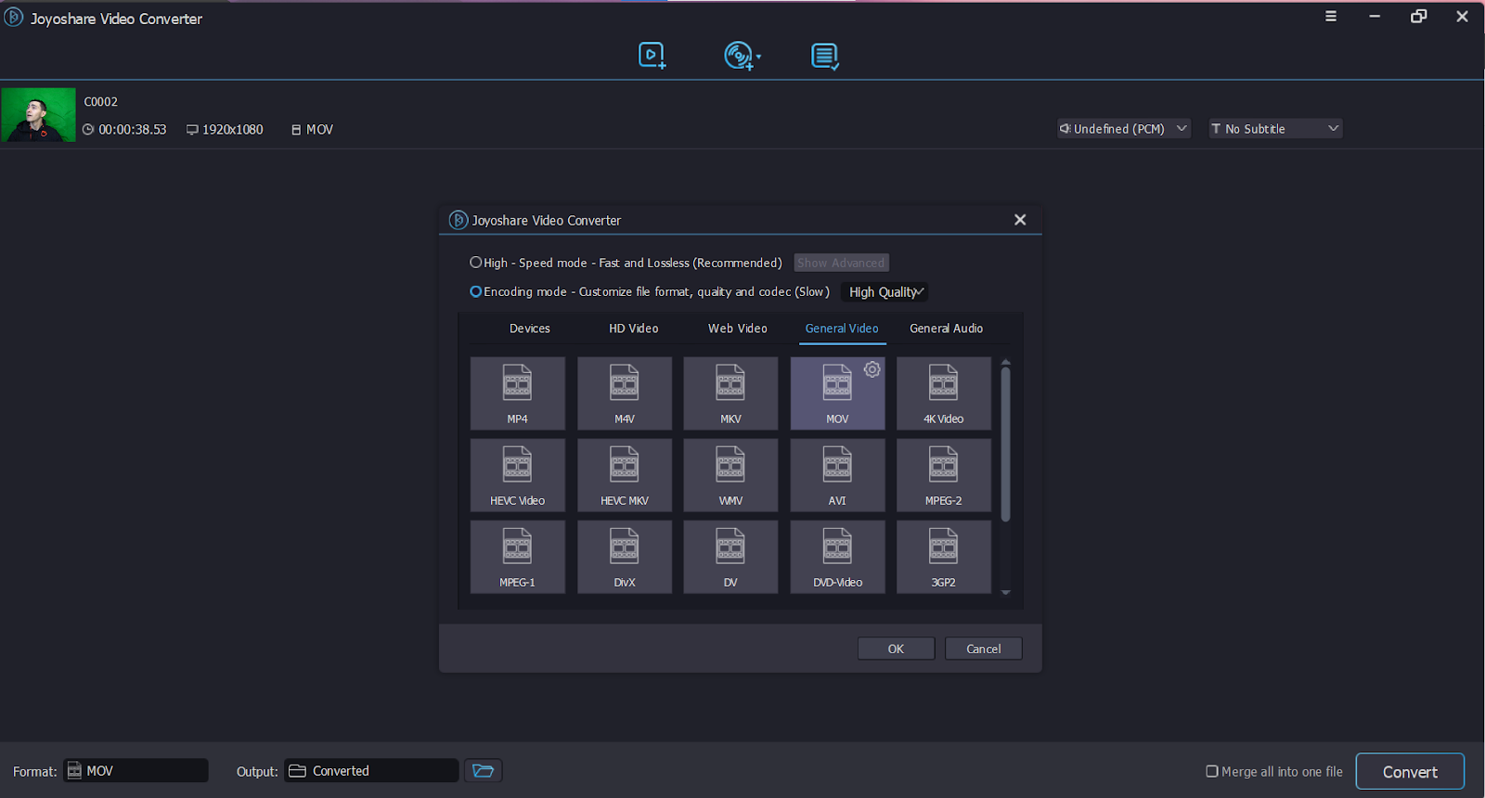Select the General Video tab
The height and width of the screenshot is (798, 1485).
(842, 328)
